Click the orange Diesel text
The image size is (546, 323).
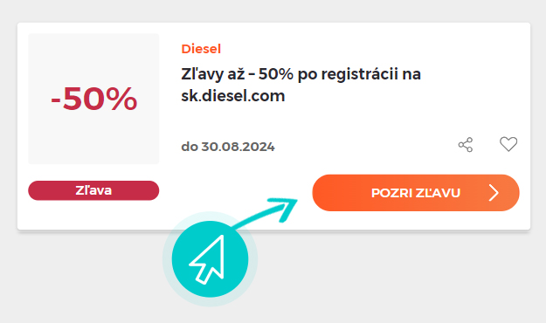pyautogui.click(x=201, y=49)
